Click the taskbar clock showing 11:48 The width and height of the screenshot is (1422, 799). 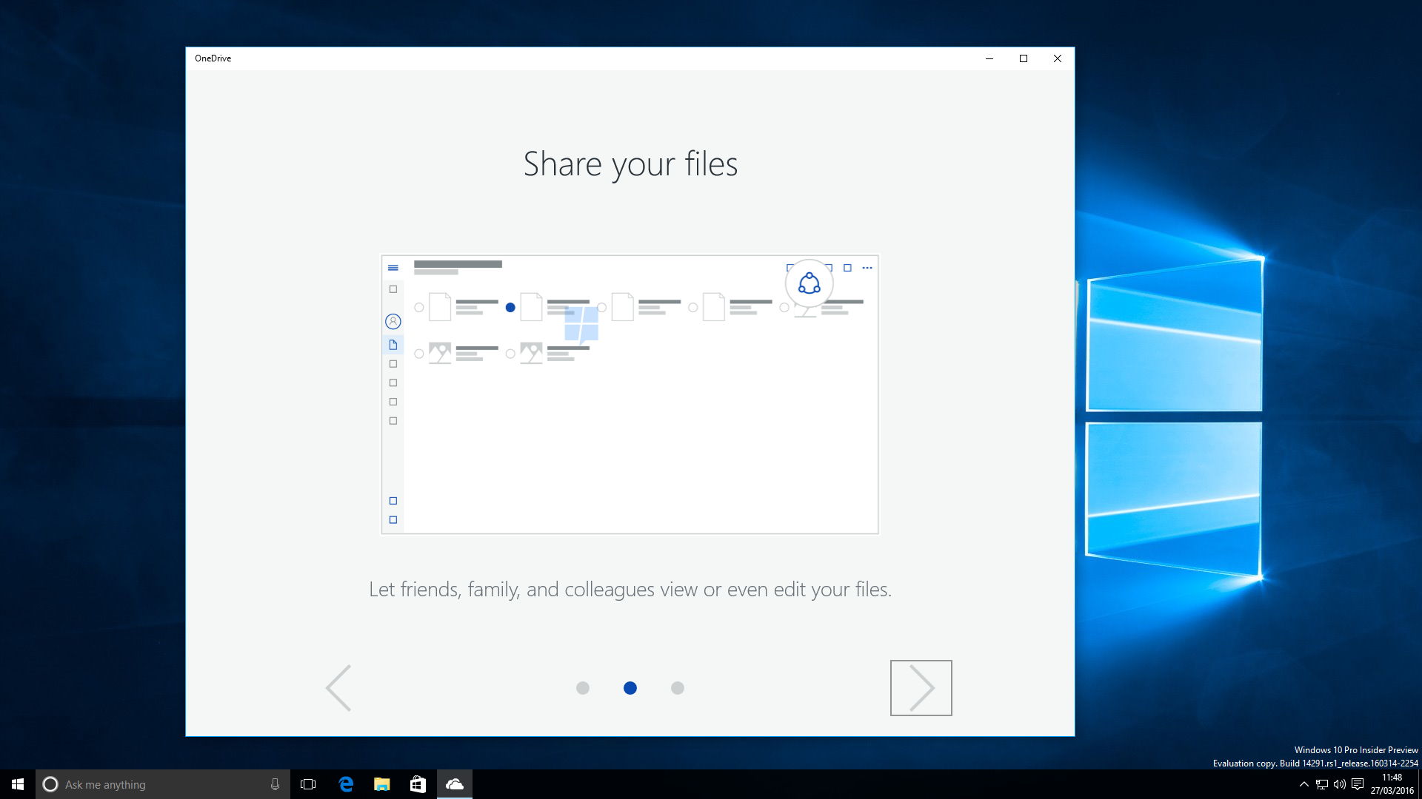[1392, 784]
